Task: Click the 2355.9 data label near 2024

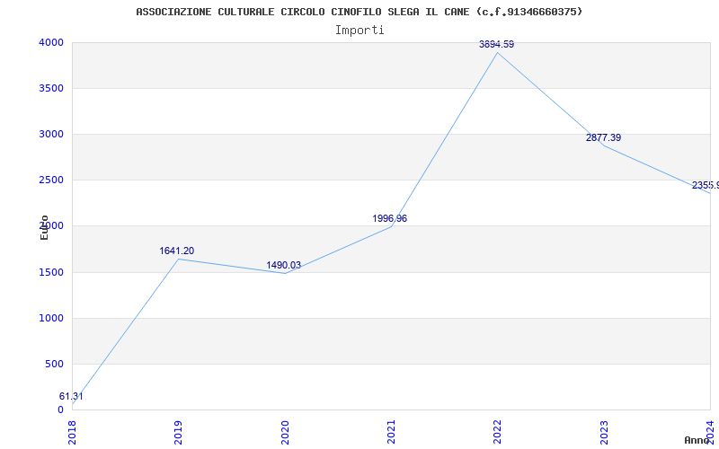Action: click(706, 186)
